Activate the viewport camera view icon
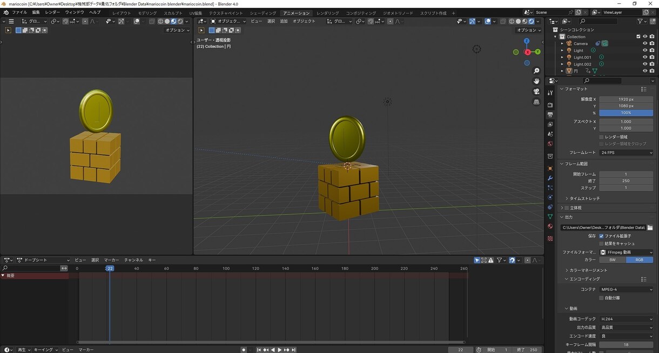The image size is (659, 353). point(536,91)
